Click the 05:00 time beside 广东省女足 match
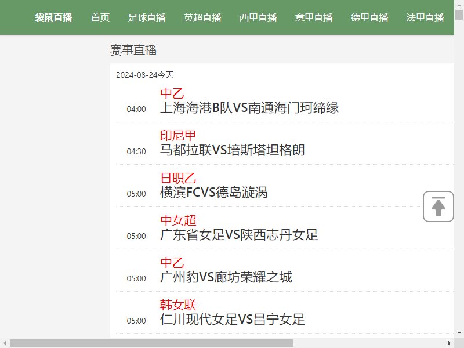The height and width of the screenshot is (348, 464). (x=136, y=236)
